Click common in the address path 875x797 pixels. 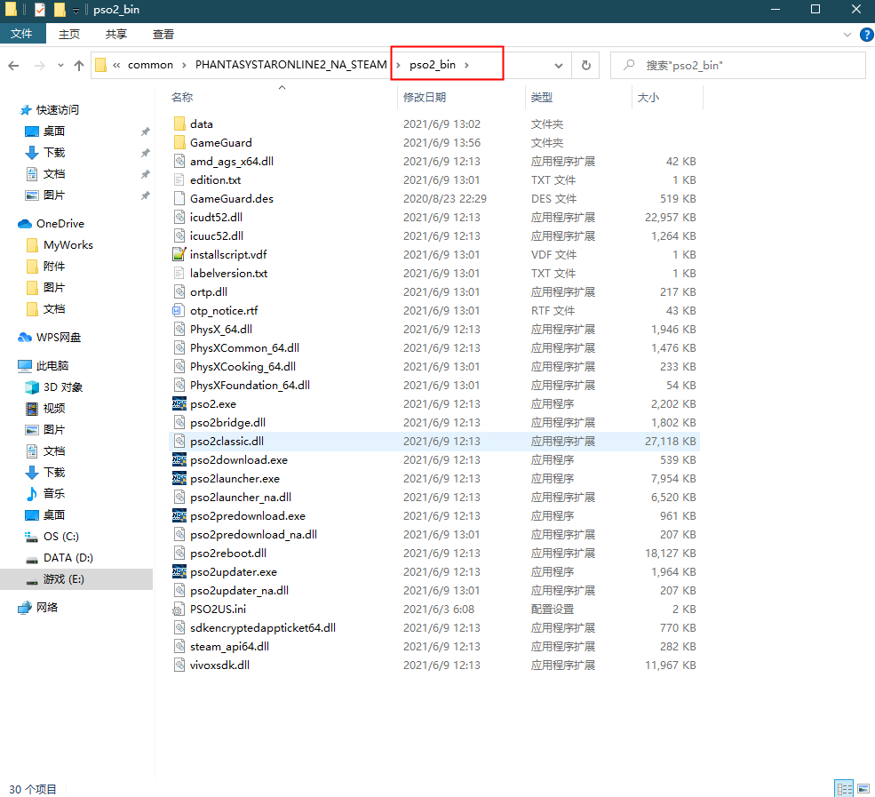pyautogui.click(x=151, y=65)
